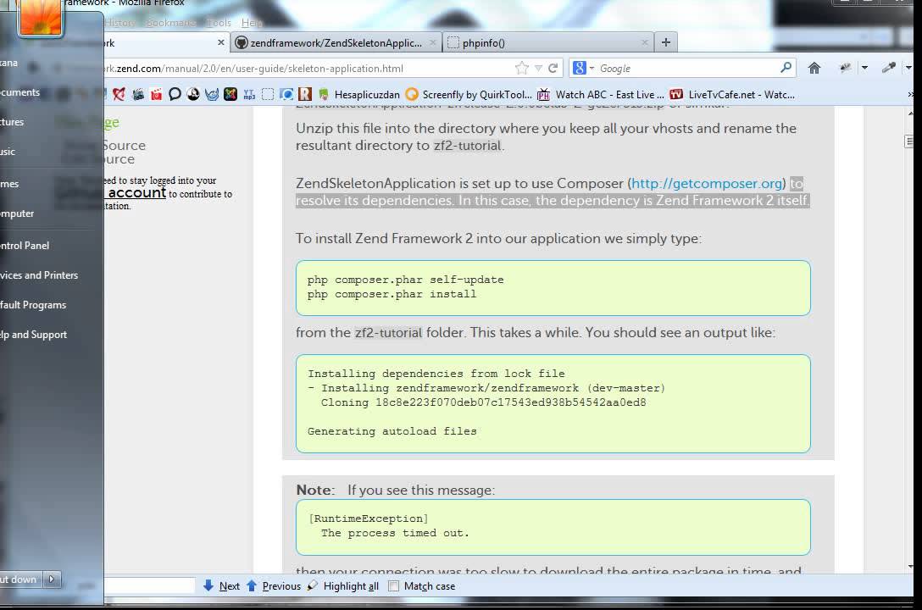The image size is (922, 610).
Task: Close the phpinfo() tab
Action: pyautogui.click(x=644, y=42)
